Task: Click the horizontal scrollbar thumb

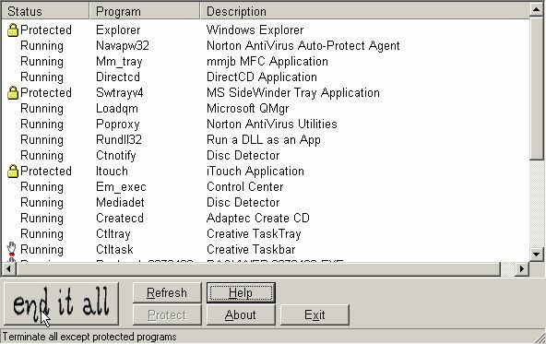Action: [x=258, y=268]
